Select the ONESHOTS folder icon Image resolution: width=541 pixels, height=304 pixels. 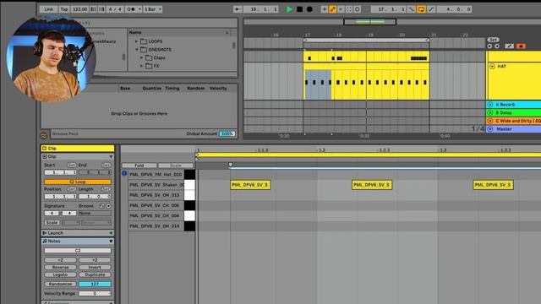click(144, 50)
